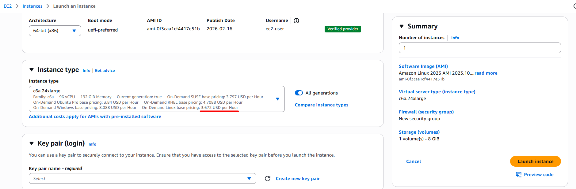Screen dimensions: 576x189
Task: Open Create new key pair link
Action: (x=297, y=179)
